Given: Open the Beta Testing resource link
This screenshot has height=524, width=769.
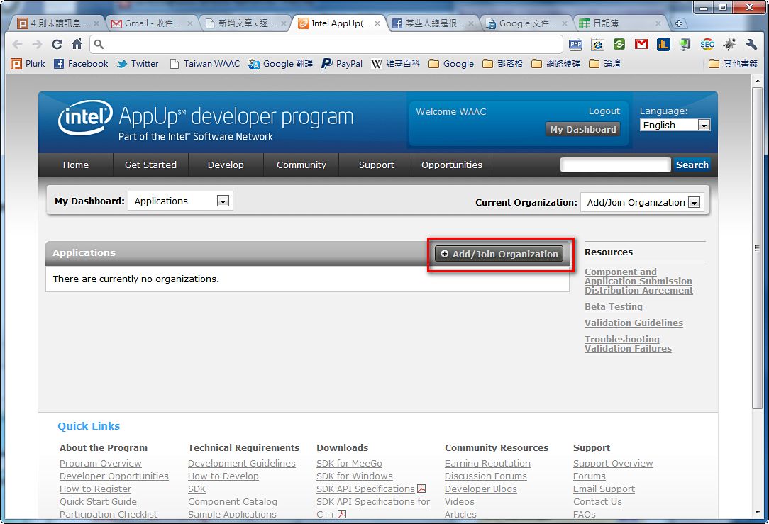Looking at the screenshot, I should pyautogui.click(x=614, y=307).
